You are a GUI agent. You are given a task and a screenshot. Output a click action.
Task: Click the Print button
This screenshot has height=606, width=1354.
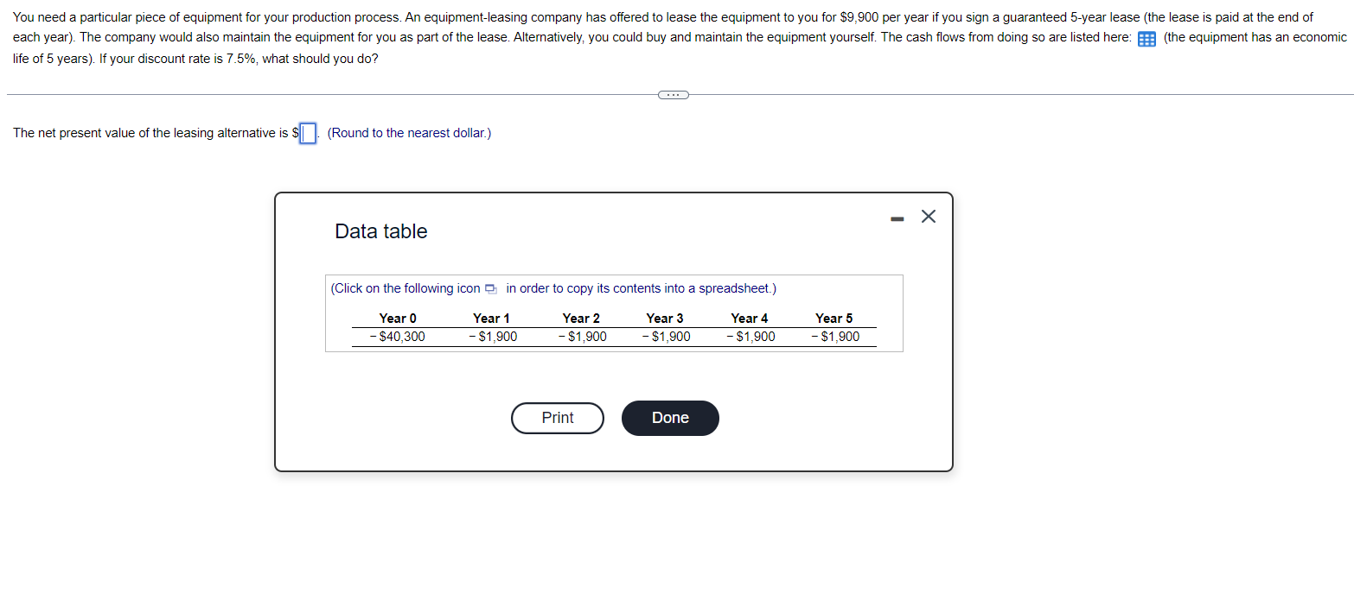[557, 418]
